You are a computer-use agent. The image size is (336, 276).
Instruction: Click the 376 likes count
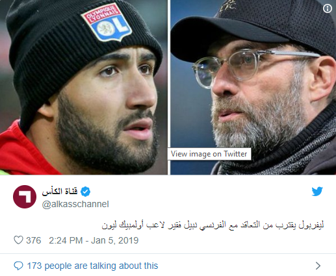(x=34, y=240)
